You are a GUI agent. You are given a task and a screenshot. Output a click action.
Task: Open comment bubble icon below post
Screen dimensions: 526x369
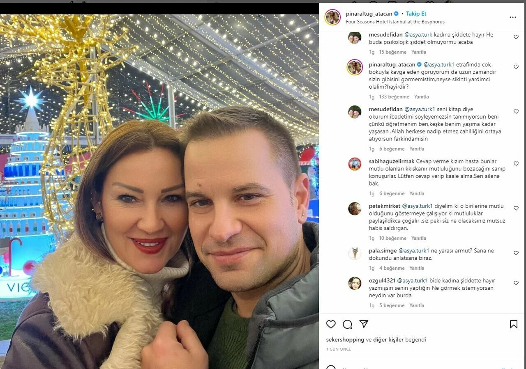pos(347,324)
